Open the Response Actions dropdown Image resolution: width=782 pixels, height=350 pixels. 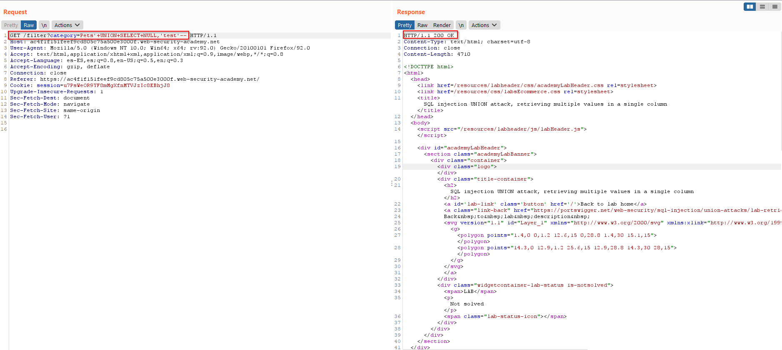(x=484, y=25)
